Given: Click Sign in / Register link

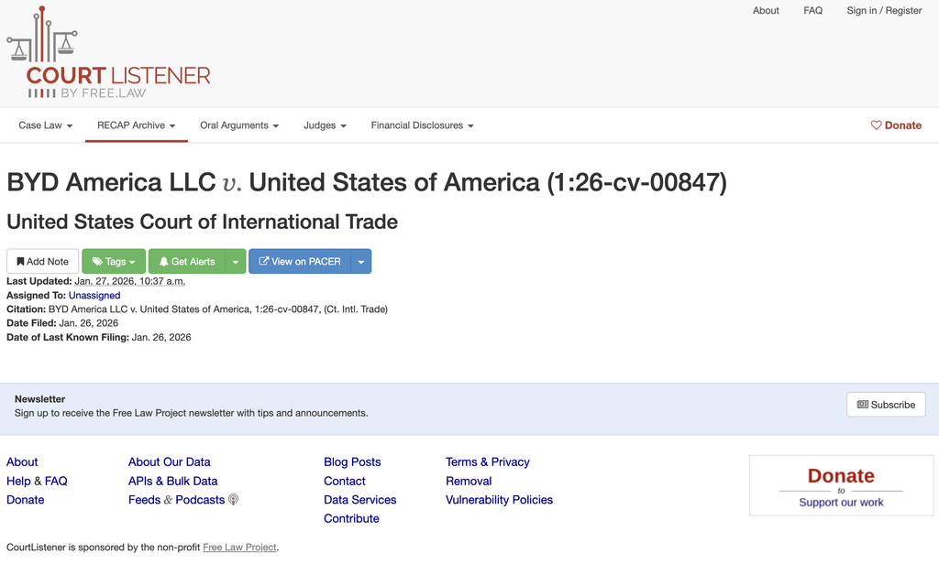Looking at the screenshot, I should coord(884,11).
